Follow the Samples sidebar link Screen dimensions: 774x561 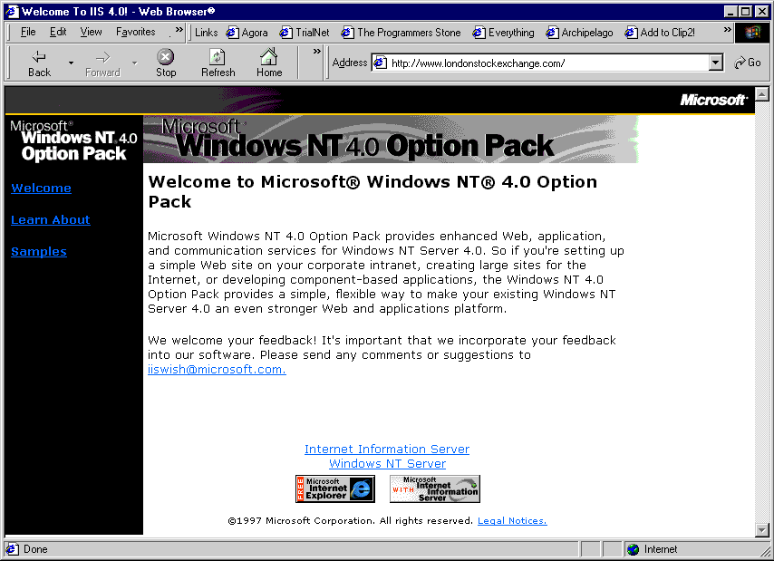[x=38, y=251]
